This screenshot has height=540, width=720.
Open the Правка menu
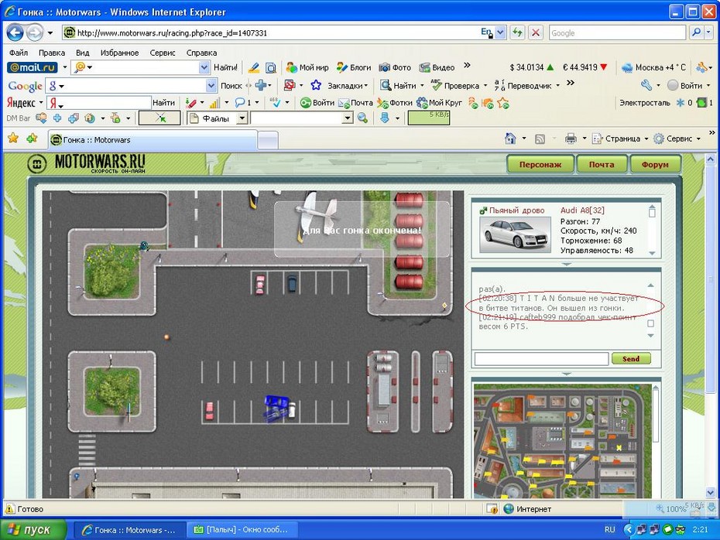[x=51, y=53]
